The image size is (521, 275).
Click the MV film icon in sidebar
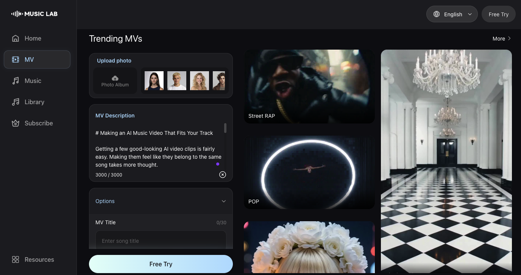click(16, 59)
